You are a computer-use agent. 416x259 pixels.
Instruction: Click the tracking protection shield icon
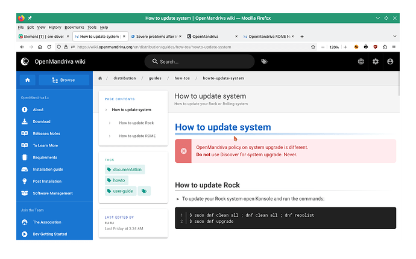(x=58, y=47)
